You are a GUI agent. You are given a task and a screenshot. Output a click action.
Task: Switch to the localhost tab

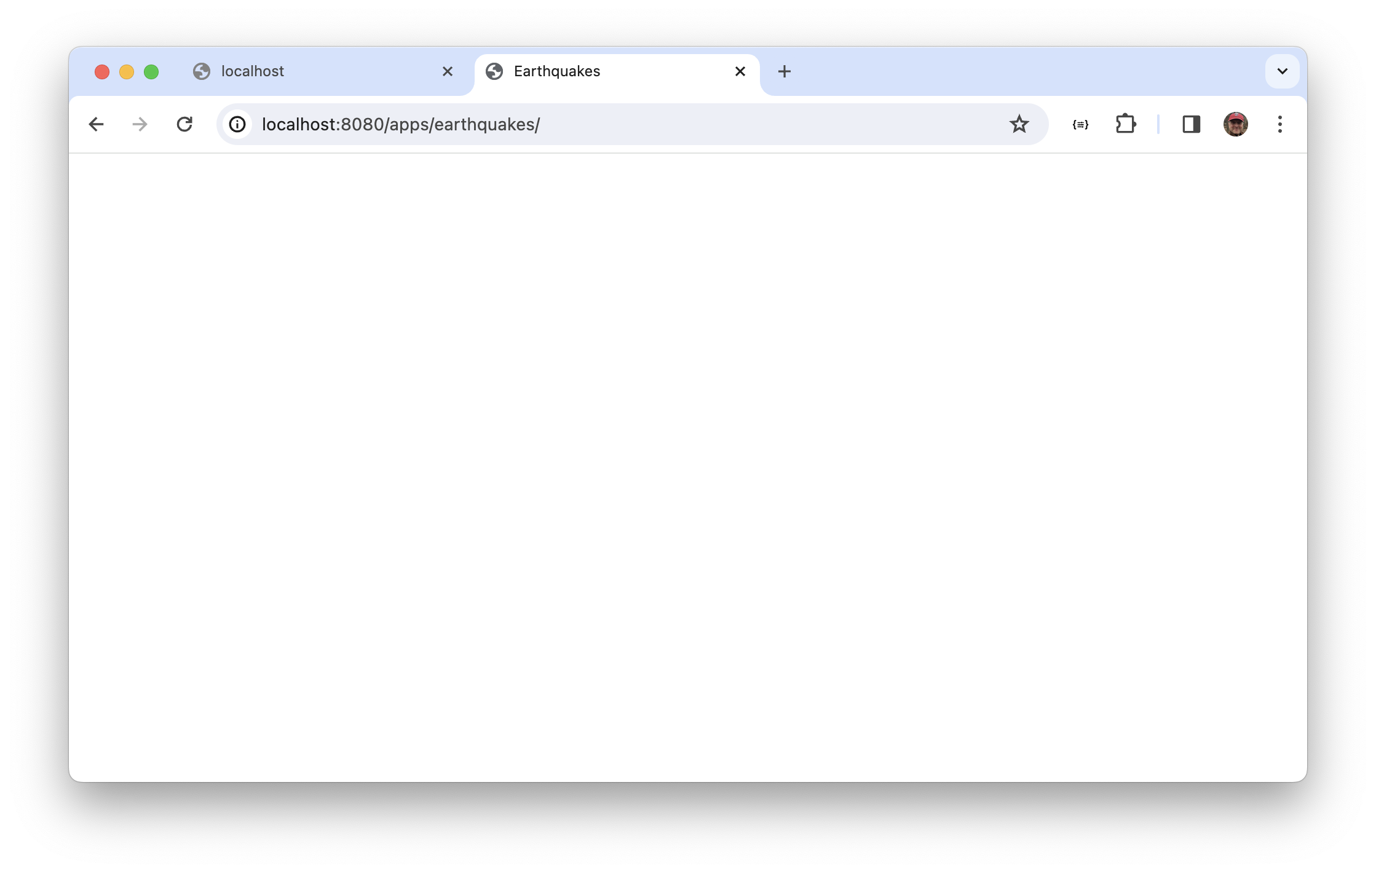coord(307,71)
